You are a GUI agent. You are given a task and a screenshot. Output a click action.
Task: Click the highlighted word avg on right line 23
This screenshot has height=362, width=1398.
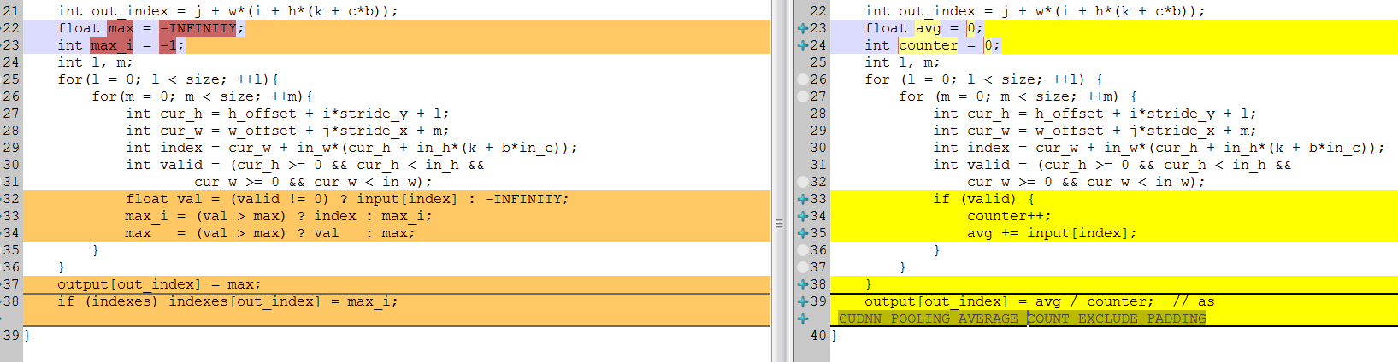929,28
